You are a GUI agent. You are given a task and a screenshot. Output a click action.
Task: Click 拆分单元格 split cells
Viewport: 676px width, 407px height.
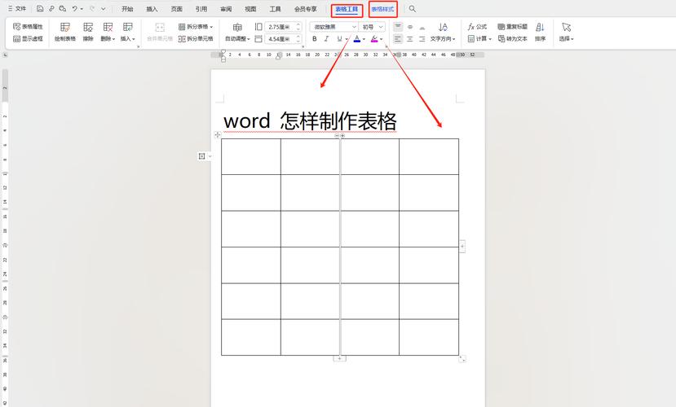[x=196, y=39]
